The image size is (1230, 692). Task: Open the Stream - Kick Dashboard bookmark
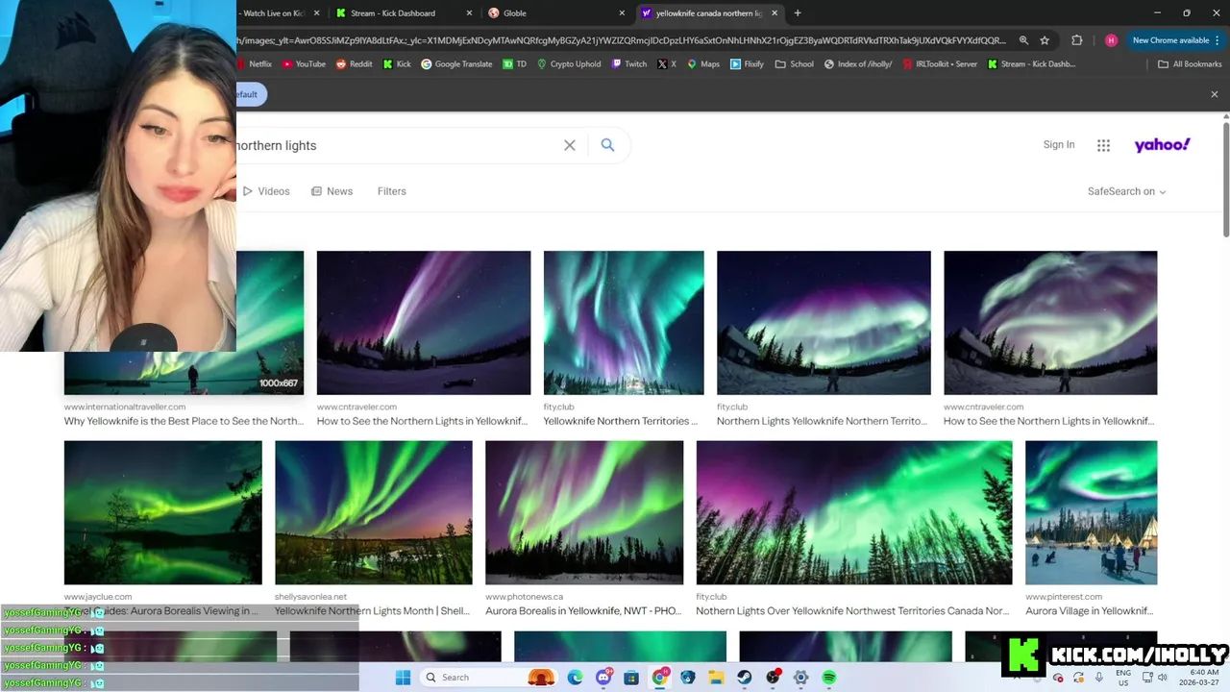click(x=1031, y=64)
